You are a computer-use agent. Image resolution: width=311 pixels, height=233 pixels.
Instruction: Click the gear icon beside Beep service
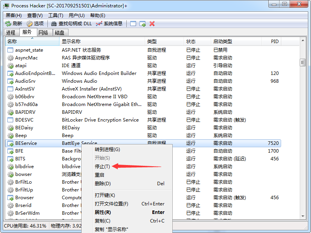[x=10, y=136]
